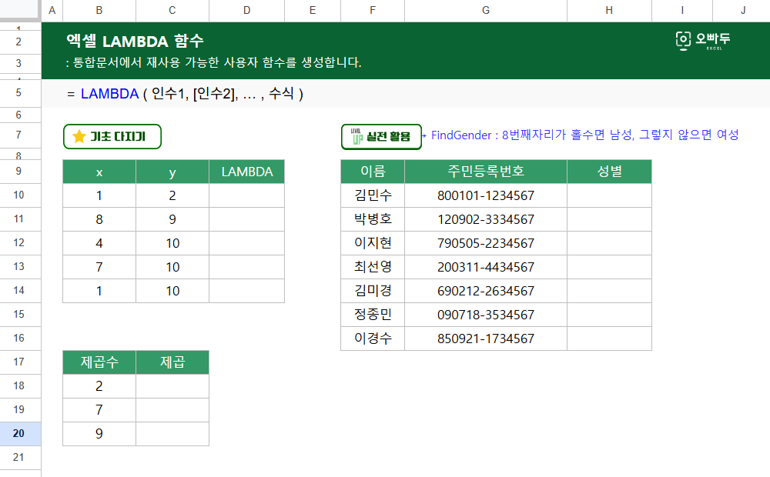Click the name 김미경
This screenshot has width=770, height=477.
pos(373,291)
